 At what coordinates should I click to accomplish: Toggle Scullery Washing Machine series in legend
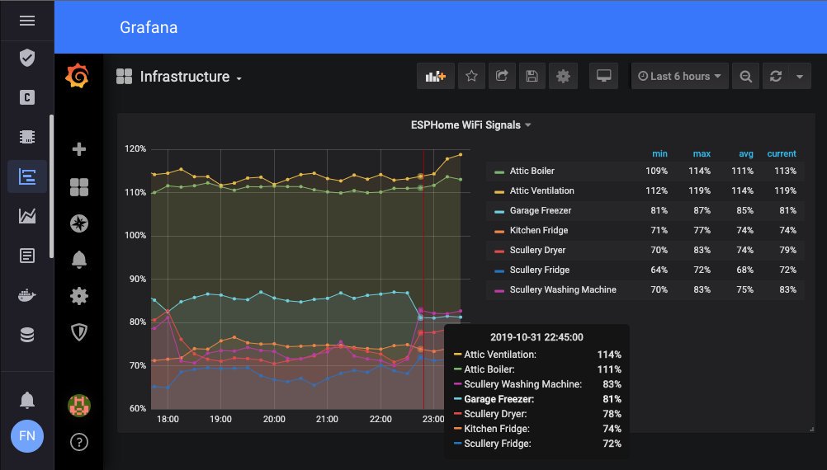tap(563, 289)
